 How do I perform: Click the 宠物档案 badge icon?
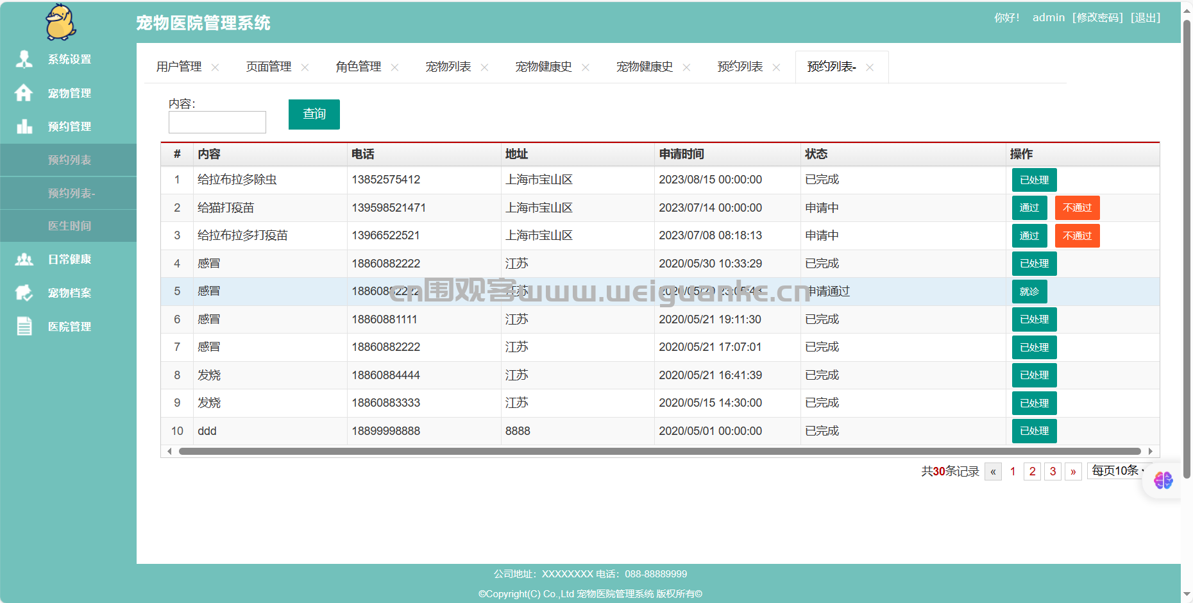tap(24, 293)
